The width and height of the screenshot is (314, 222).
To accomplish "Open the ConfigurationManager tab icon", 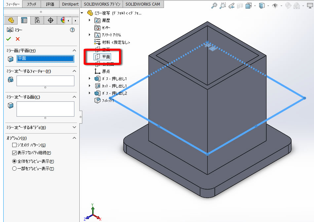I will pyautogui.click(x=37, y=20).
